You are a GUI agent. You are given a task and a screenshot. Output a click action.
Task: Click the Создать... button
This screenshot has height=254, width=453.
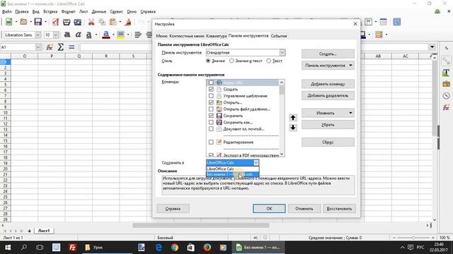click(x=328, y=54)
